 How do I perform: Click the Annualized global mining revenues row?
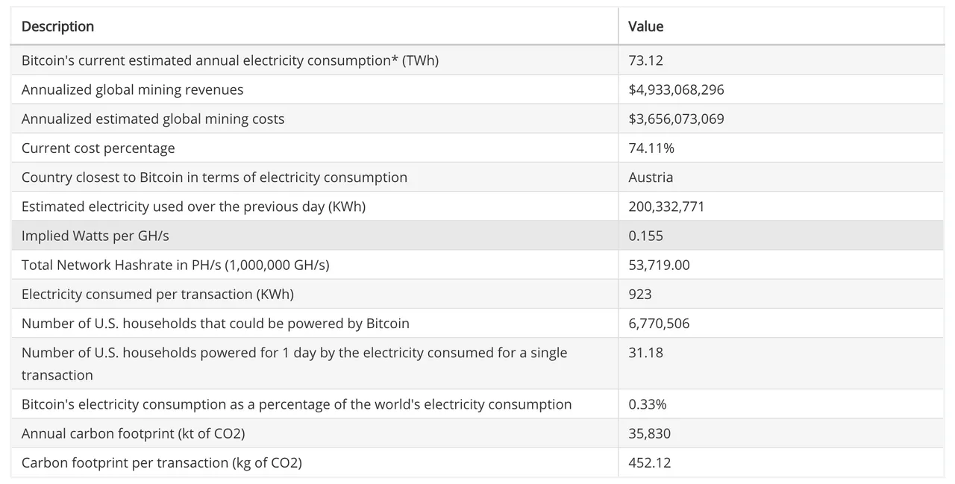coord(132,89)
